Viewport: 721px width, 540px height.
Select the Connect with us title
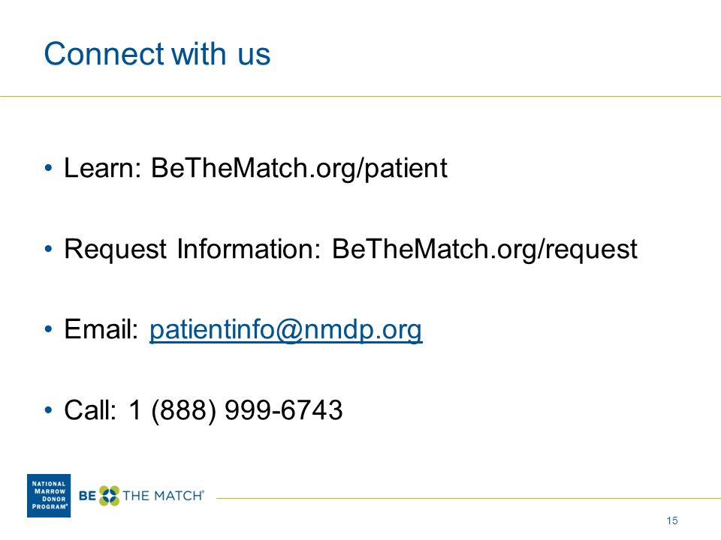click(157, 54)
